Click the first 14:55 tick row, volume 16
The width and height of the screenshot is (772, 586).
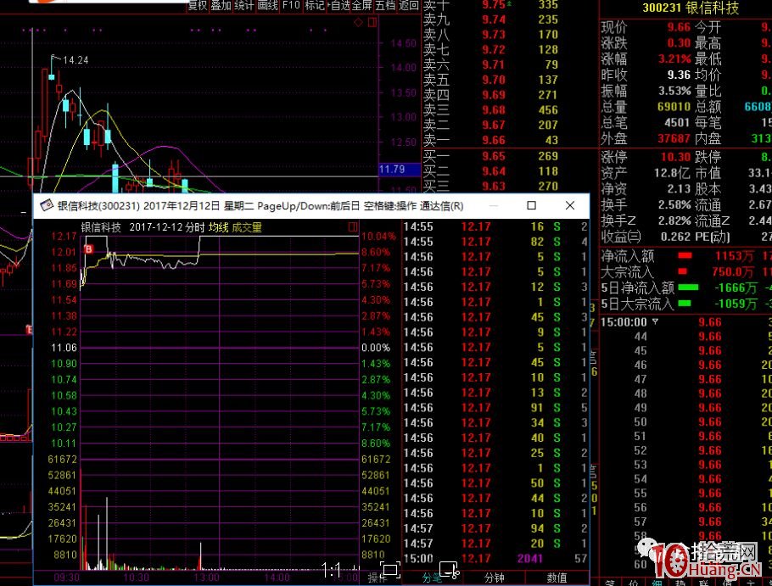pos(495,226)
